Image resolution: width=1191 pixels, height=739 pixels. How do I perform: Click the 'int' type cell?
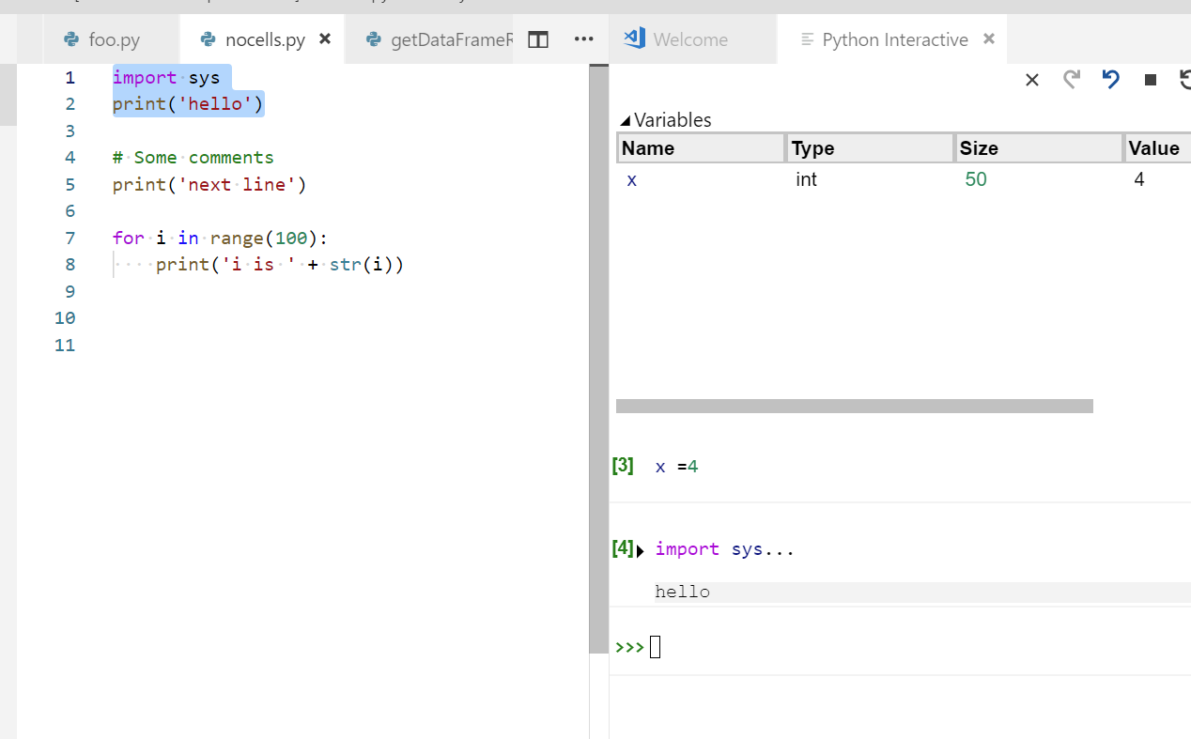[806, 179]
